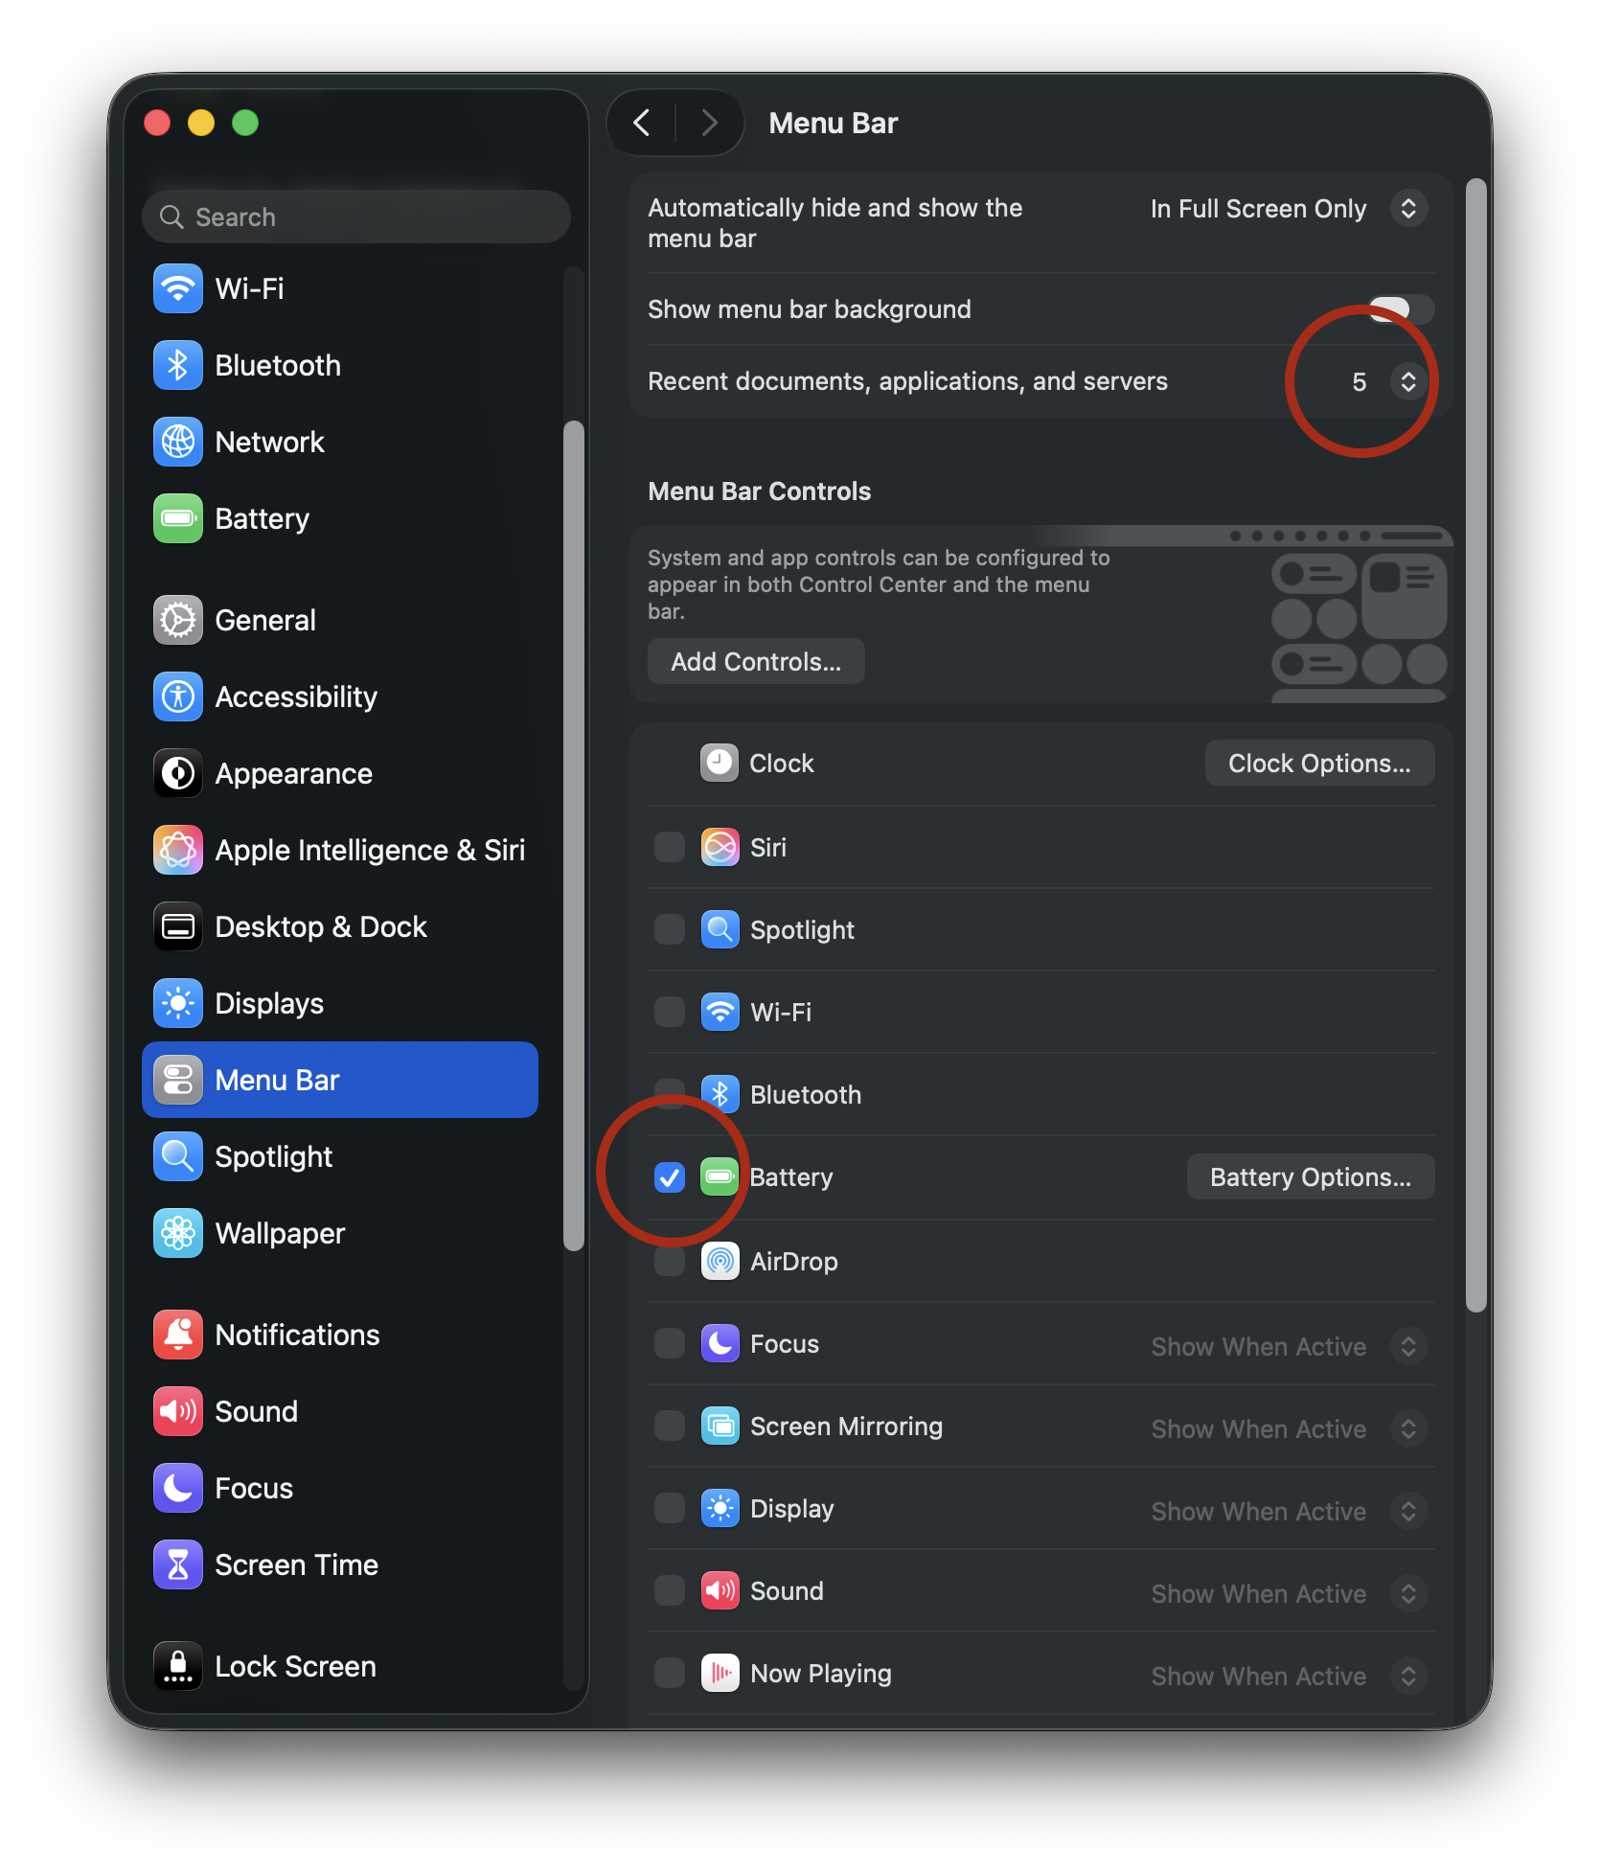Enable the Now Playing checkbox

coord(669,1673)
